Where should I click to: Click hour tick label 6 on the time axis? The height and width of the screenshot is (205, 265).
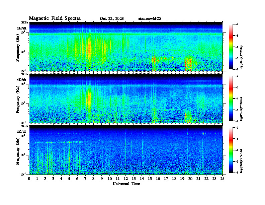pyautogui.click(x=77, y=179)
